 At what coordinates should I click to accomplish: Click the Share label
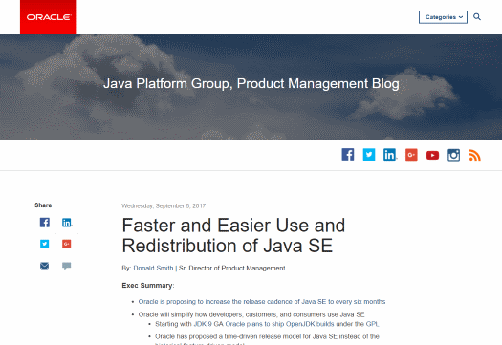tap(43, 205)
